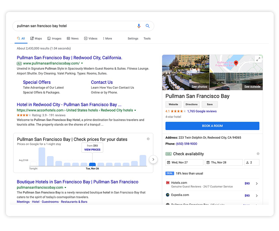Click the blue search magnifier icon
The height and width of the screenshot is (231, 279).
pyautogui.click(x=147, y=26)
